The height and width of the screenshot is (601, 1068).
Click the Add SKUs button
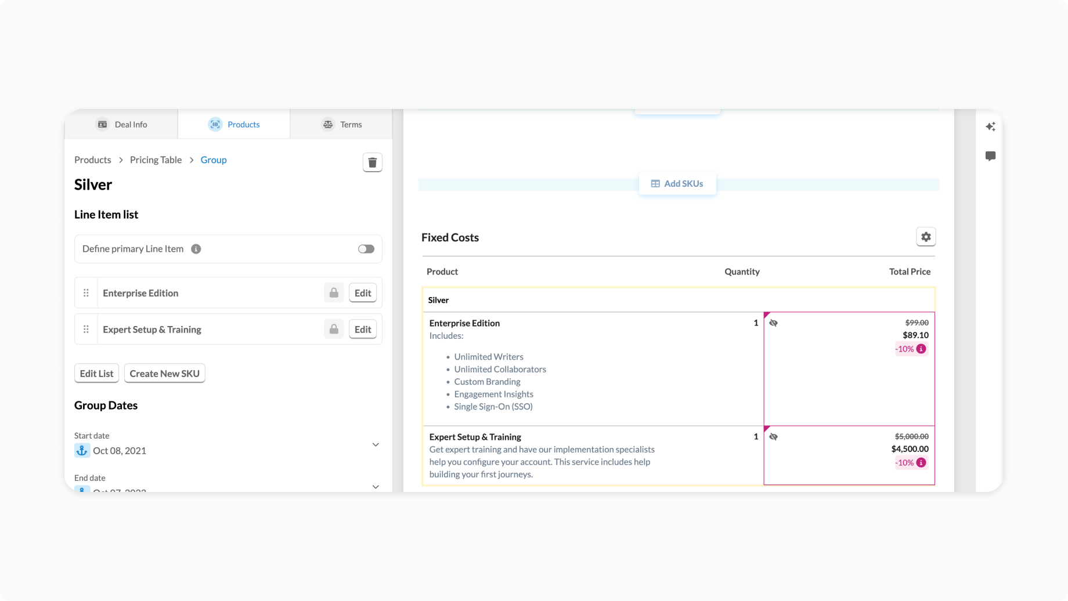[677, 183]
